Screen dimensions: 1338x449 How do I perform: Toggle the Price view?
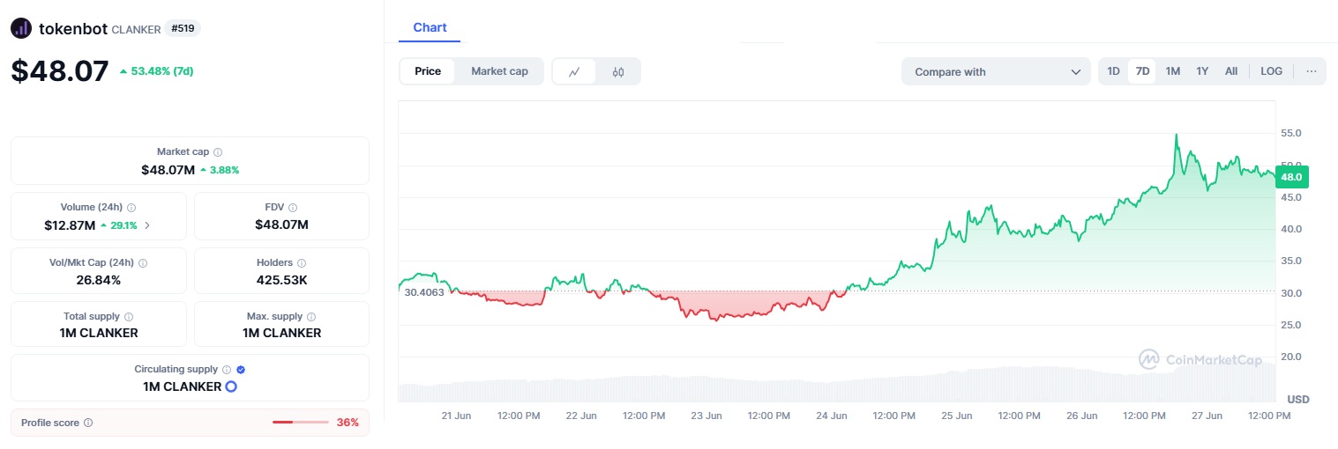(428, 71)
